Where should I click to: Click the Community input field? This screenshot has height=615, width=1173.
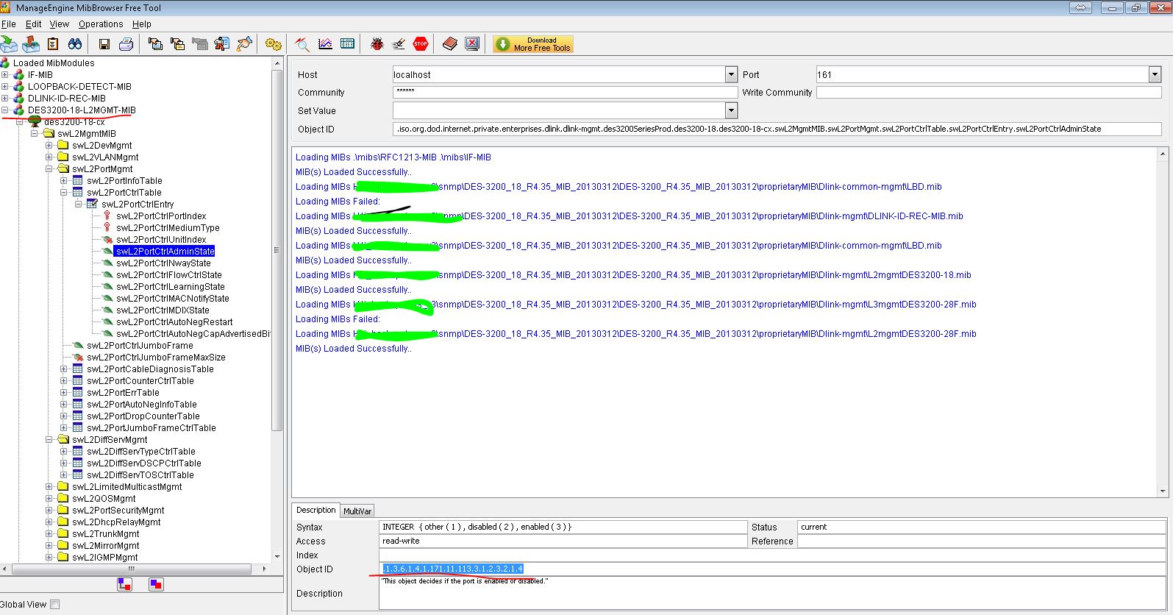point(564,93)
